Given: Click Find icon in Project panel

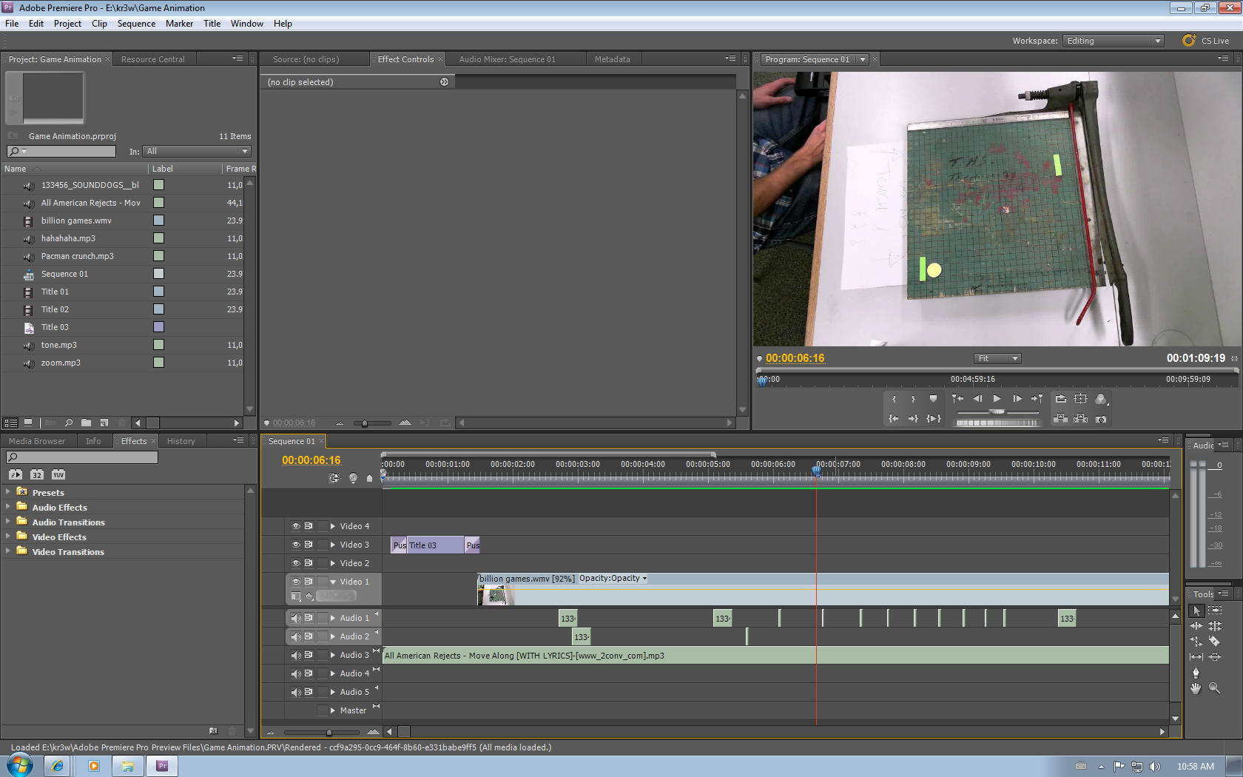Looking at the screenshot, I should (69, 423).
